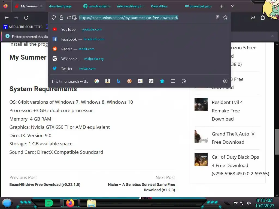Search bookmarks with the star icon
Image resolution: width=279 pixels, height=209 pixels.
click(x=162, y=81)
